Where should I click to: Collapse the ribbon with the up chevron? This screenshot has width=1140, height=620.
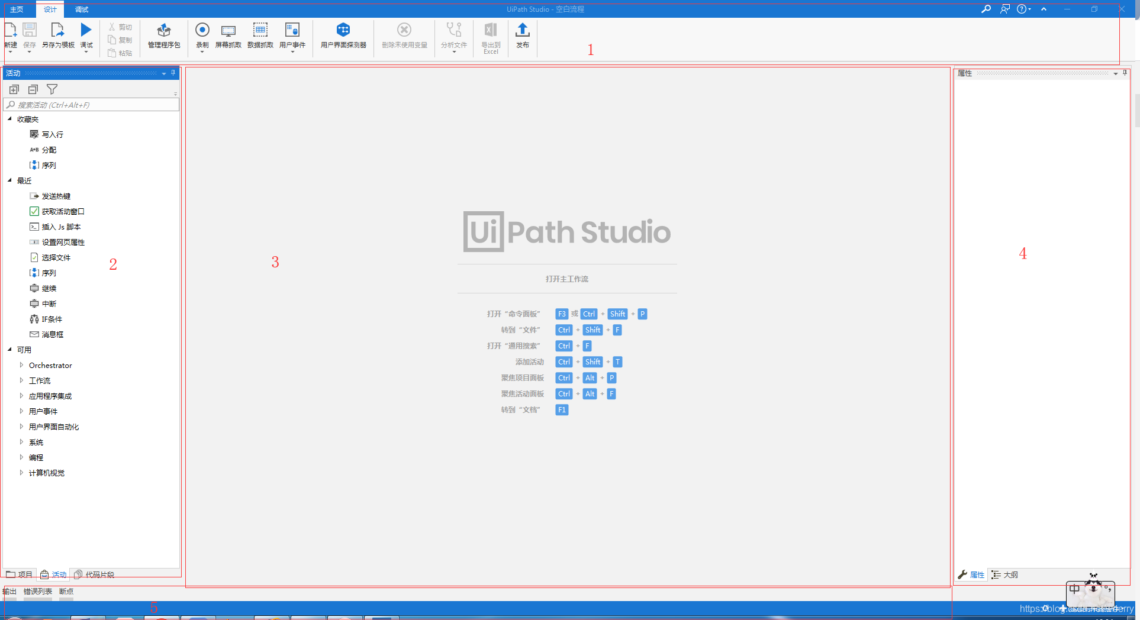(x=1044, y=9)
